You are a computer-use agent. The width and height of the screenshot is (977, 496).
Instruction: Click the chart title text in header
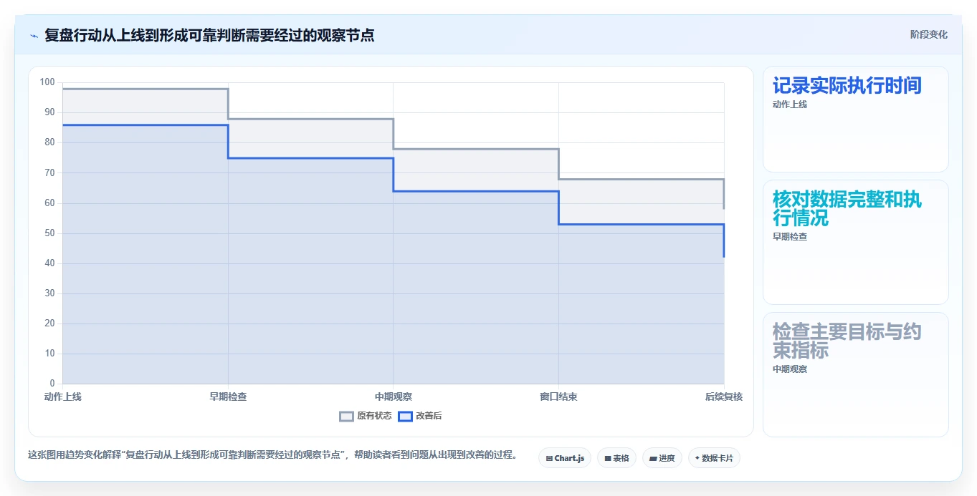tap(209, 35)
